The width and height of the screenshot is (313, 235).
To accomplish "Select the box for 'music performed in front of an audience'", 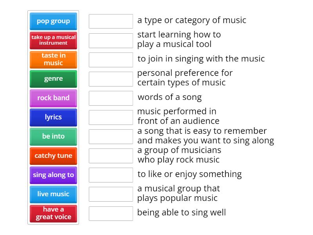I will click(111, 117).
